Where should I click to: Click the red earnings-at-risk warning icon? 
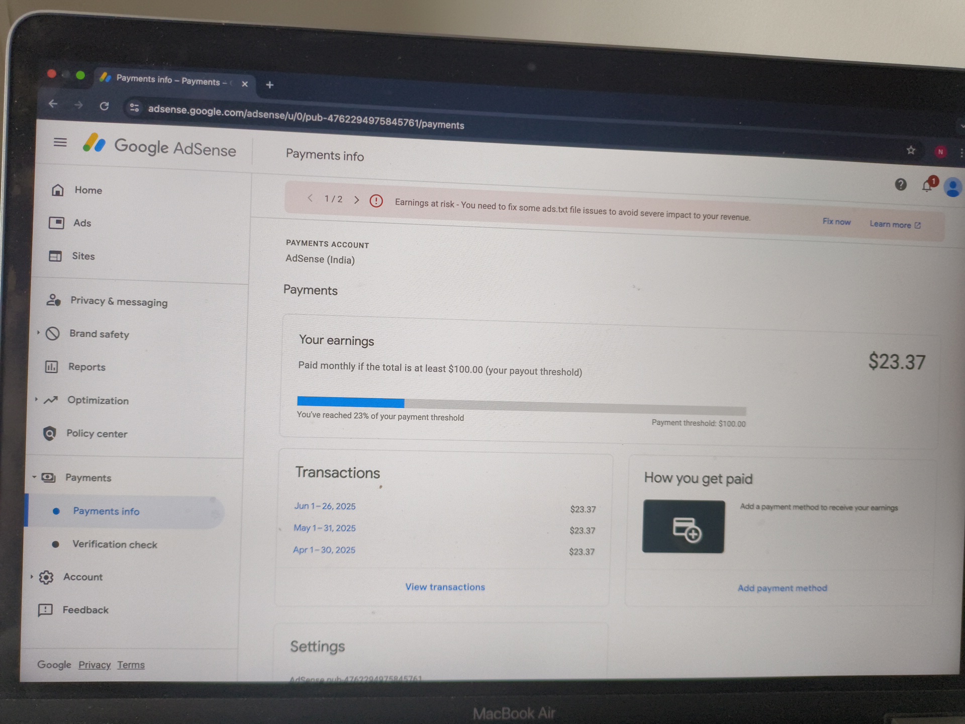click(x=376, y=201)
